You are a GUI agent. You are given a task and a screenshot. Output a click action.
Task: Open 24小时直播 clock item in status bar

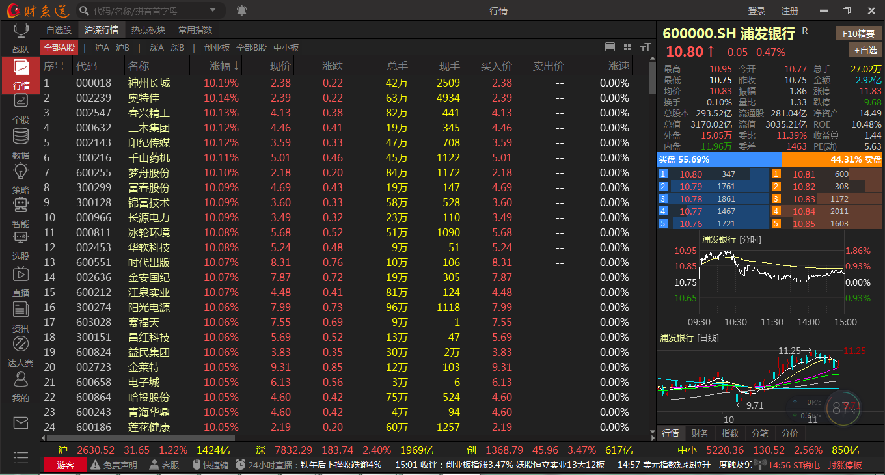(266, 465)
